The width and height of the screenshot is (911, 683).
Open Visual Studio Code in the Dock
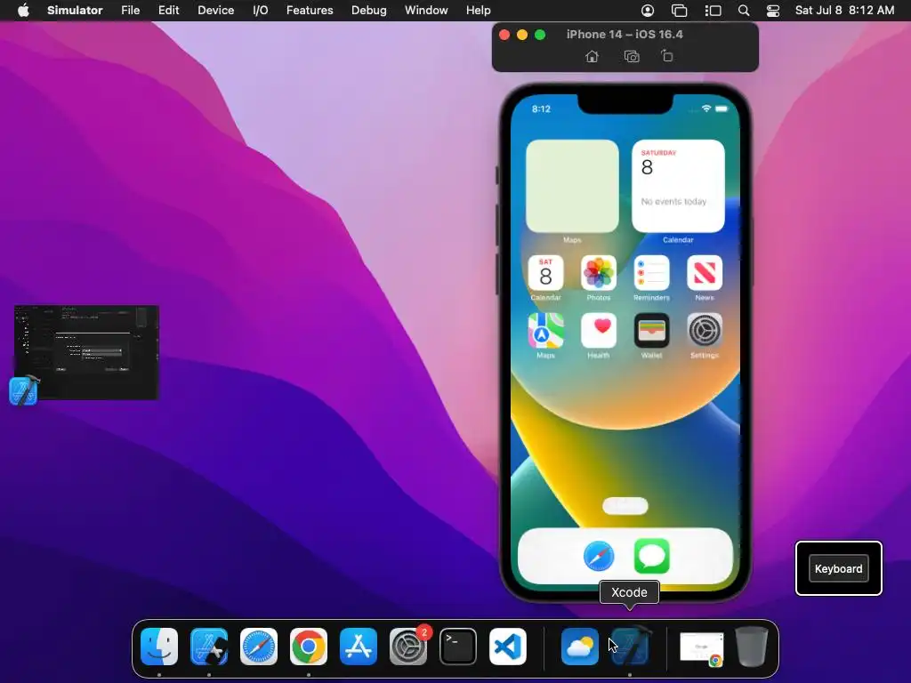point(508,647)
